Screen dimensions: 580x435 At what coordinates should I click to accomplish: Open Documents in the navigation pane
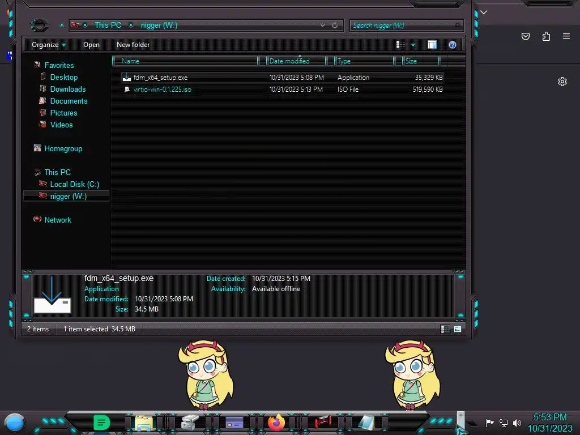tap(69, 101)
